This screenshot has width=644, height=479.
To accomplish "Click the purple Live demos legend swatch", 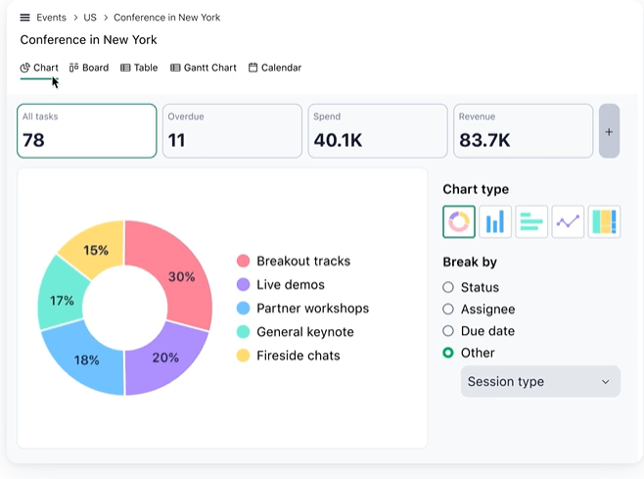I will (243, 284).
